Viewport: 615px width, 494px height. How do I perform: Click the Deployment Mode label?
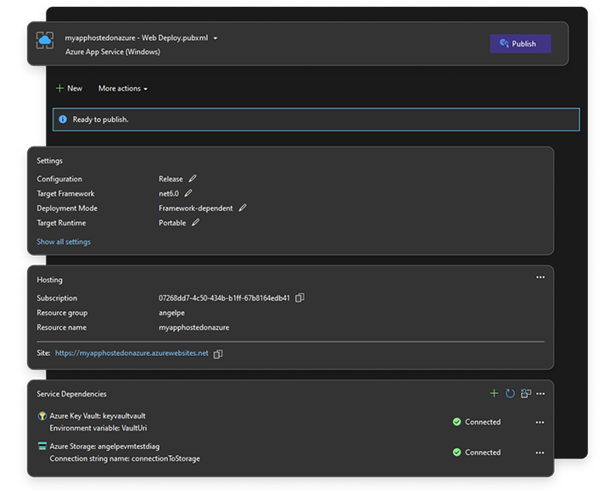67,208
